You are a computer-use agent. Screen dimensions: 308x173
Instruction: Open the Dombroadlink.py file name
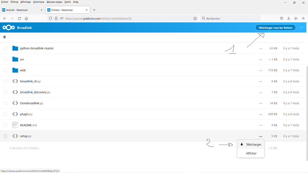[x=32, y=103]
